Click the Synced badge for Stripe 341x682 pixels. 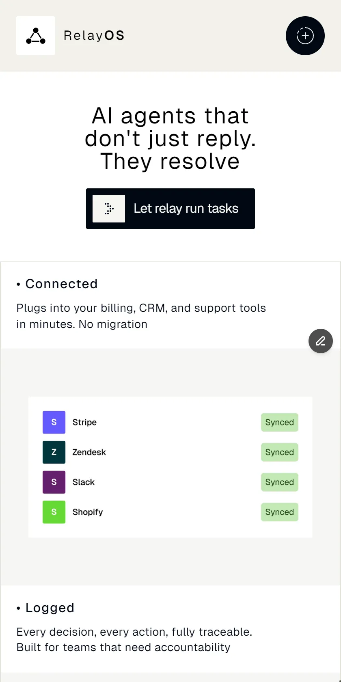click(x=280, y=422)
